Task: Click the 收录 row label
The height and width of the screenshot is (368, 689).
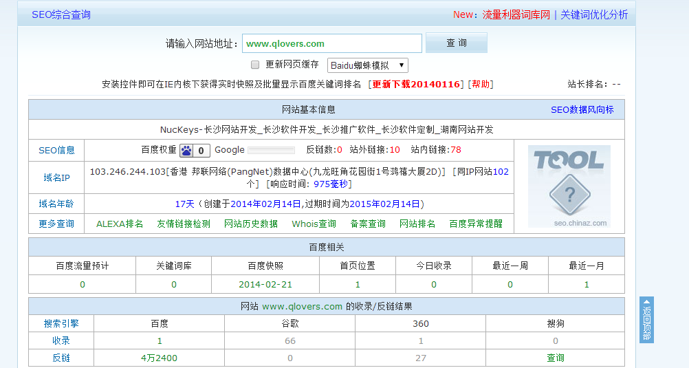Action: [61, 340]
